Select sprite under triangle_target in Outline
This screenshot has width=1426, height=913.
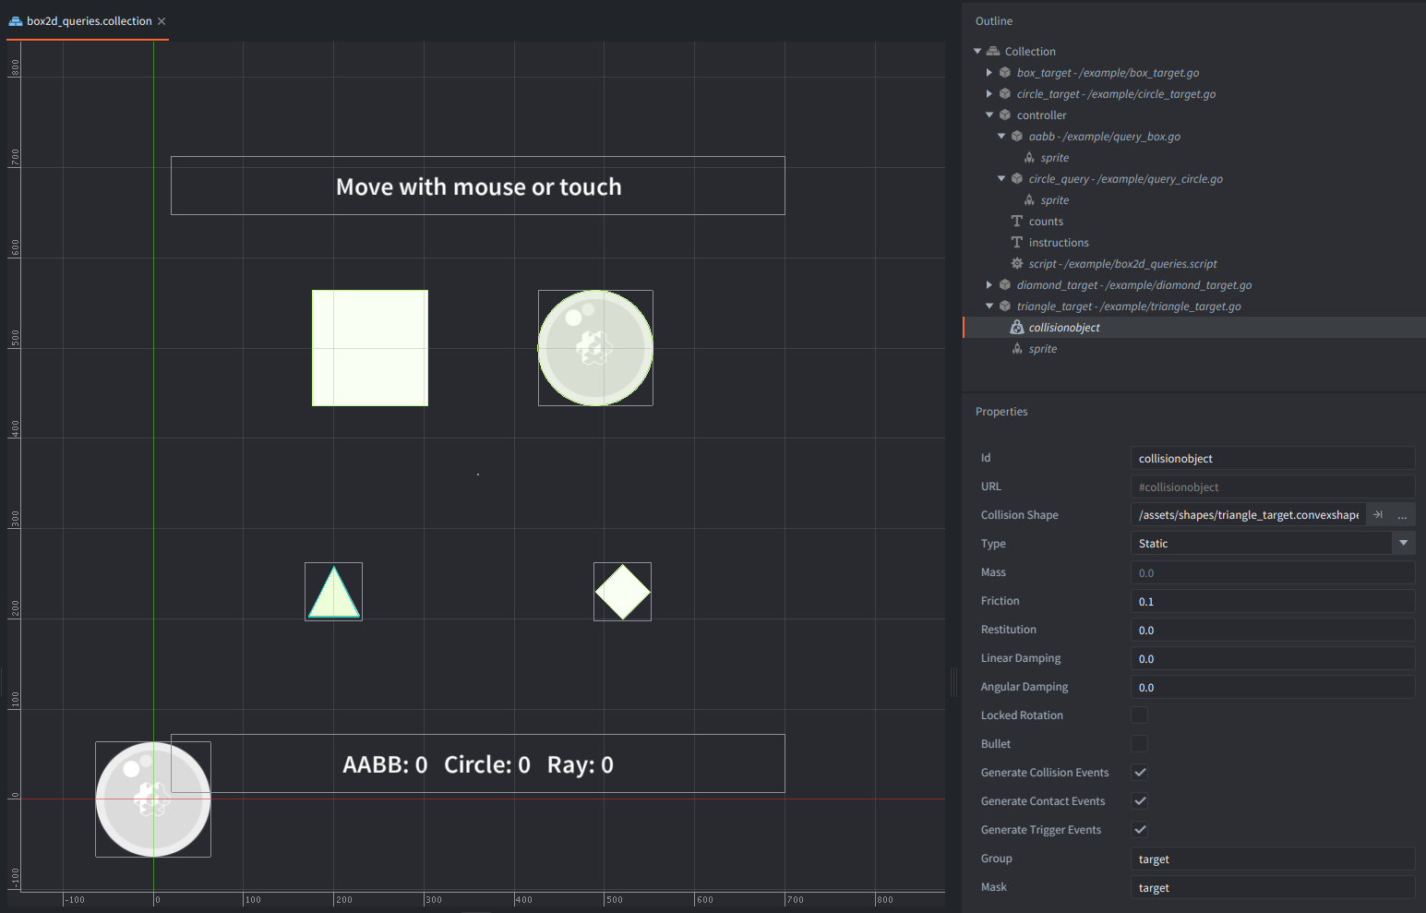click(1043, 349)
